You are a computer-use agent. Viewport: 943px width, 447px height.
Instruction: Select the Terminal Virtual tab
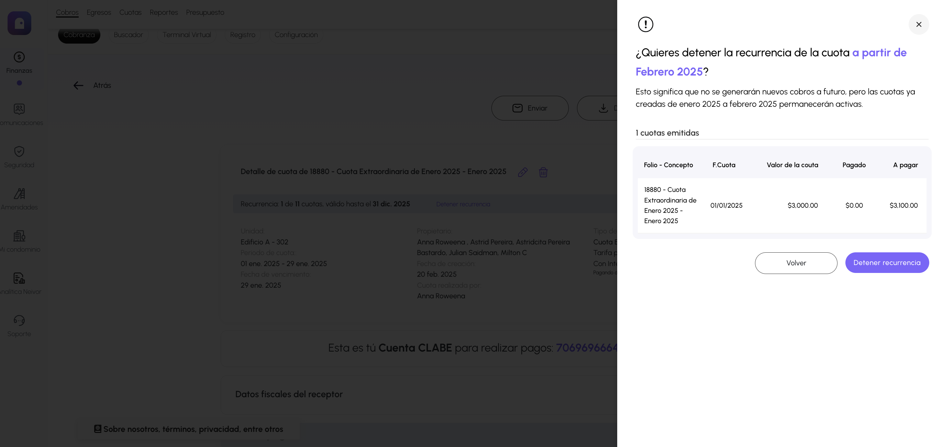coord(187,35)
